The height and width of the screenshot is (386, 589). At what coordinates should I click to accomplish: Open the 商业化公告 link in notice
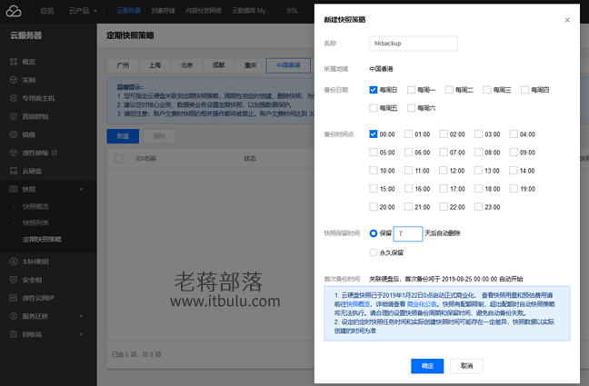click(422, 304)
